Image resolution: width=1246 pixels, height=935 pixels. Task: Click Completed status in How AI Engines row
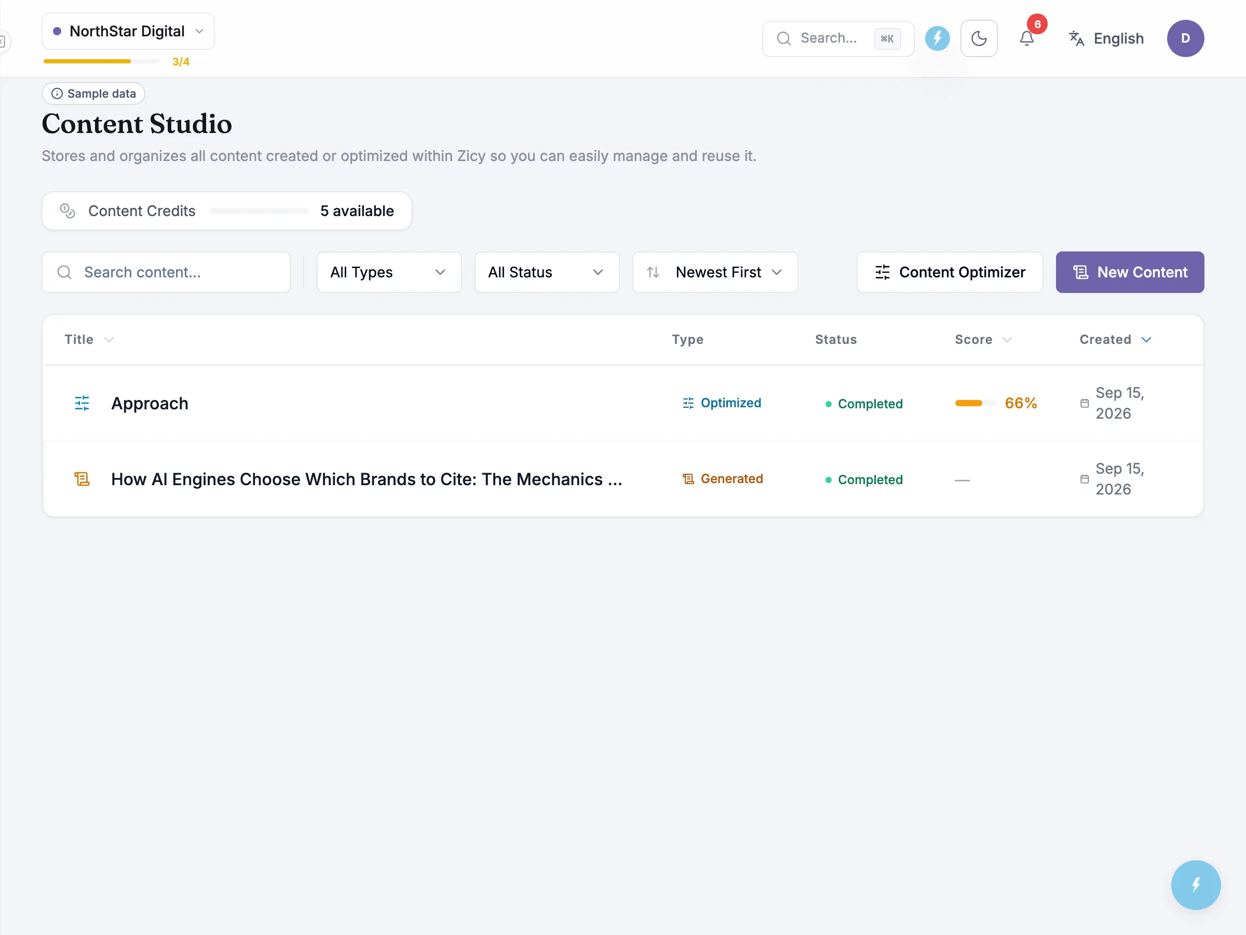[864, 479]
